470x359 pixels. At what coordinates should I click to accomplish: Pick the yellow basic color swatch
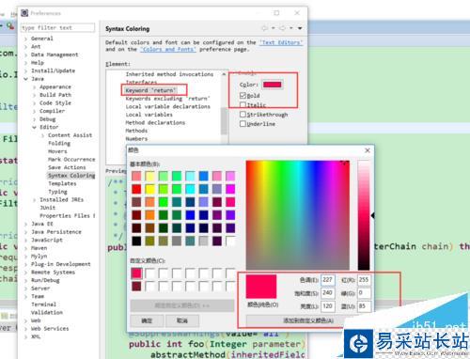pos(149,189)
